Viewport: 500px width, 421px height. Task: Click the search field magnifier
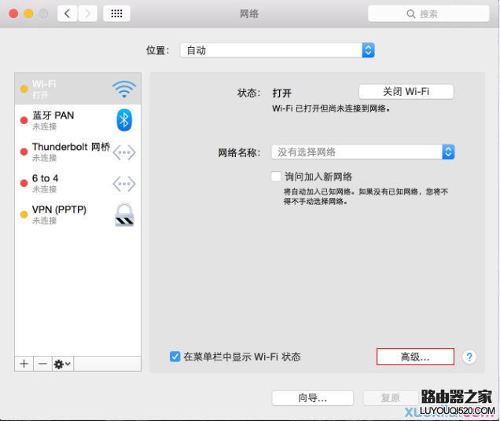410,14
